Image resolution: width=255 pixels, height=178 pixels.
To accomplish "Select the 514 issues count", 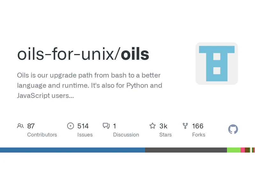I will [x=83, y=126].
